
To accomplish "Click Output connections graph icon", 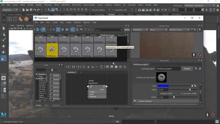I will (78, 67).
